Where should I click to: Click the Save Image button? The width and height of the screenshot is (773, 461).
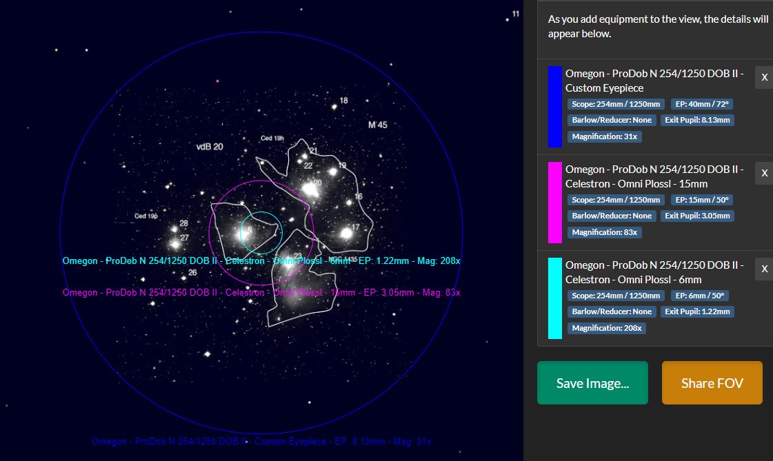click(x=592, y=382)
